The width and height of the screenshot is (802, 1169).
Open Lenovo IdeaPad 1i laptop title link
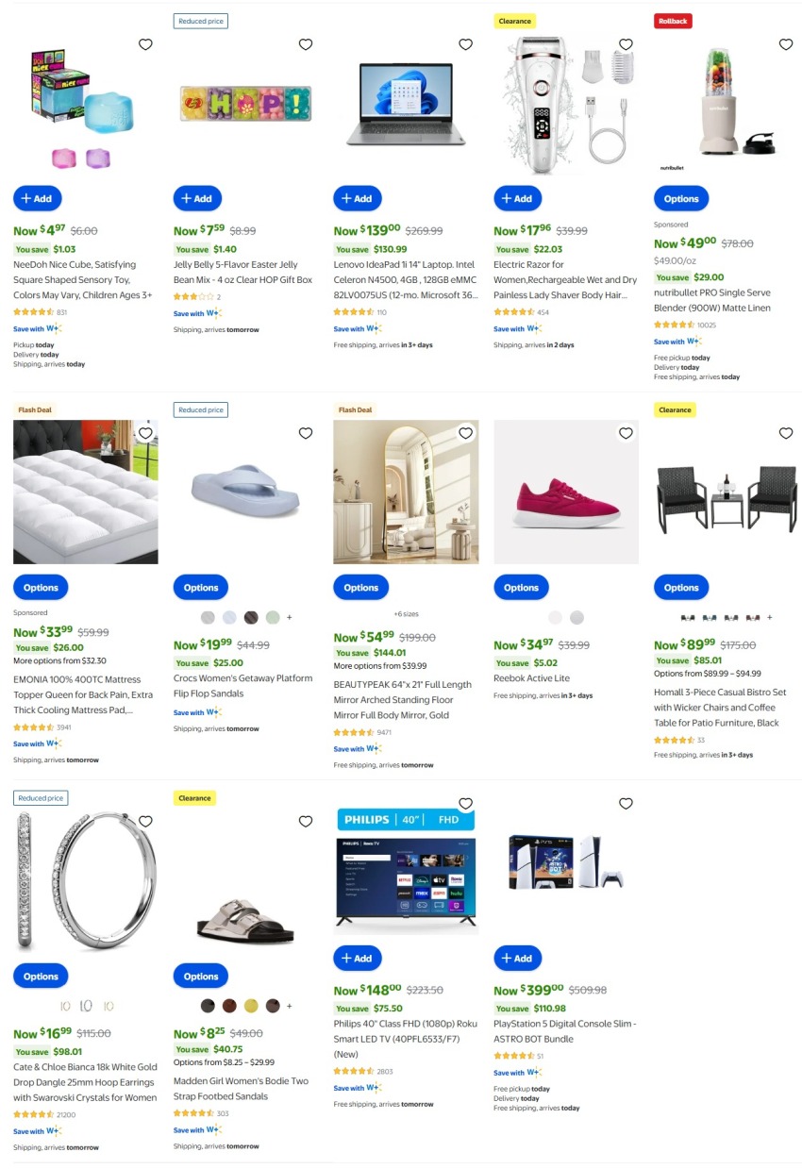405,280
